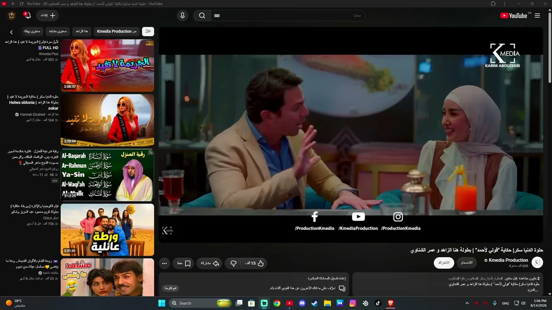Open Google Chrome from the taskbar
Screen dimensions: 552x310
click(x=277, y=303)
